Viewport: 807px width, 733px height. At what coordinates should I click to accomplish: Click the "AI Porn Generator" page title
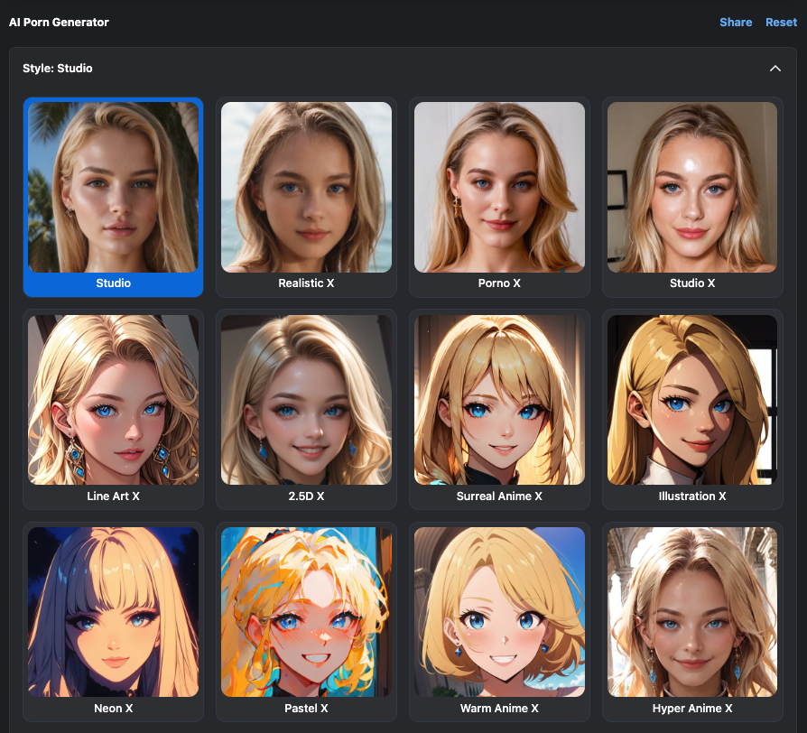(59, 23)
